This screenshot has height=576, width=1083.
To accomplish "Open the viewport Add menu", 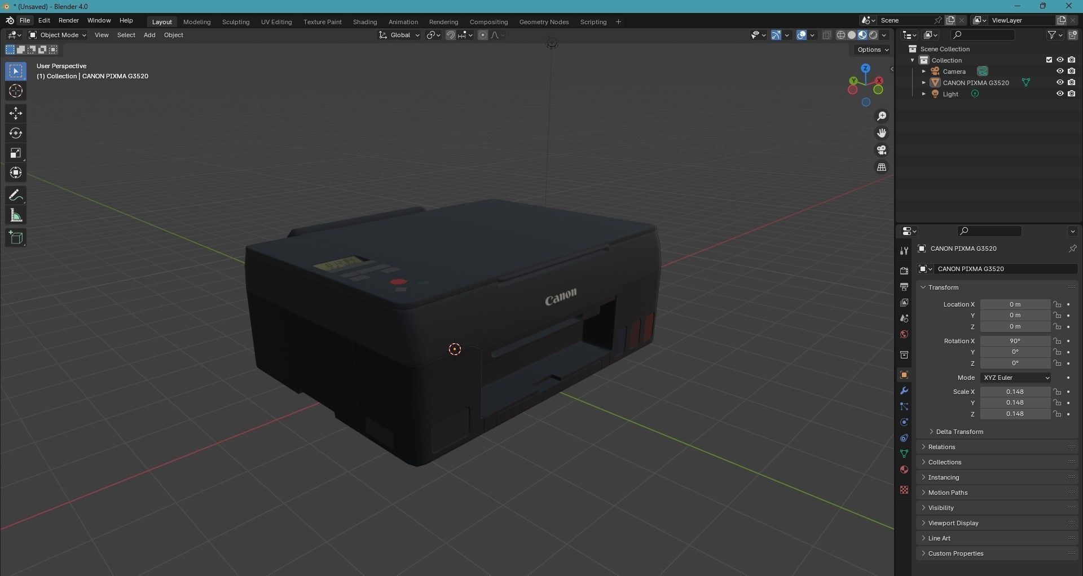I will point(149,35).
